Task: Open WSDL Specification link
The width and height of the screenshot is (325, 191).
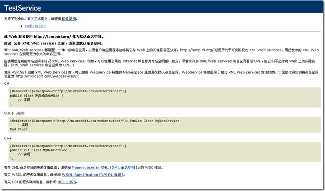Action: pyautogui.click(x=92, y=175)
